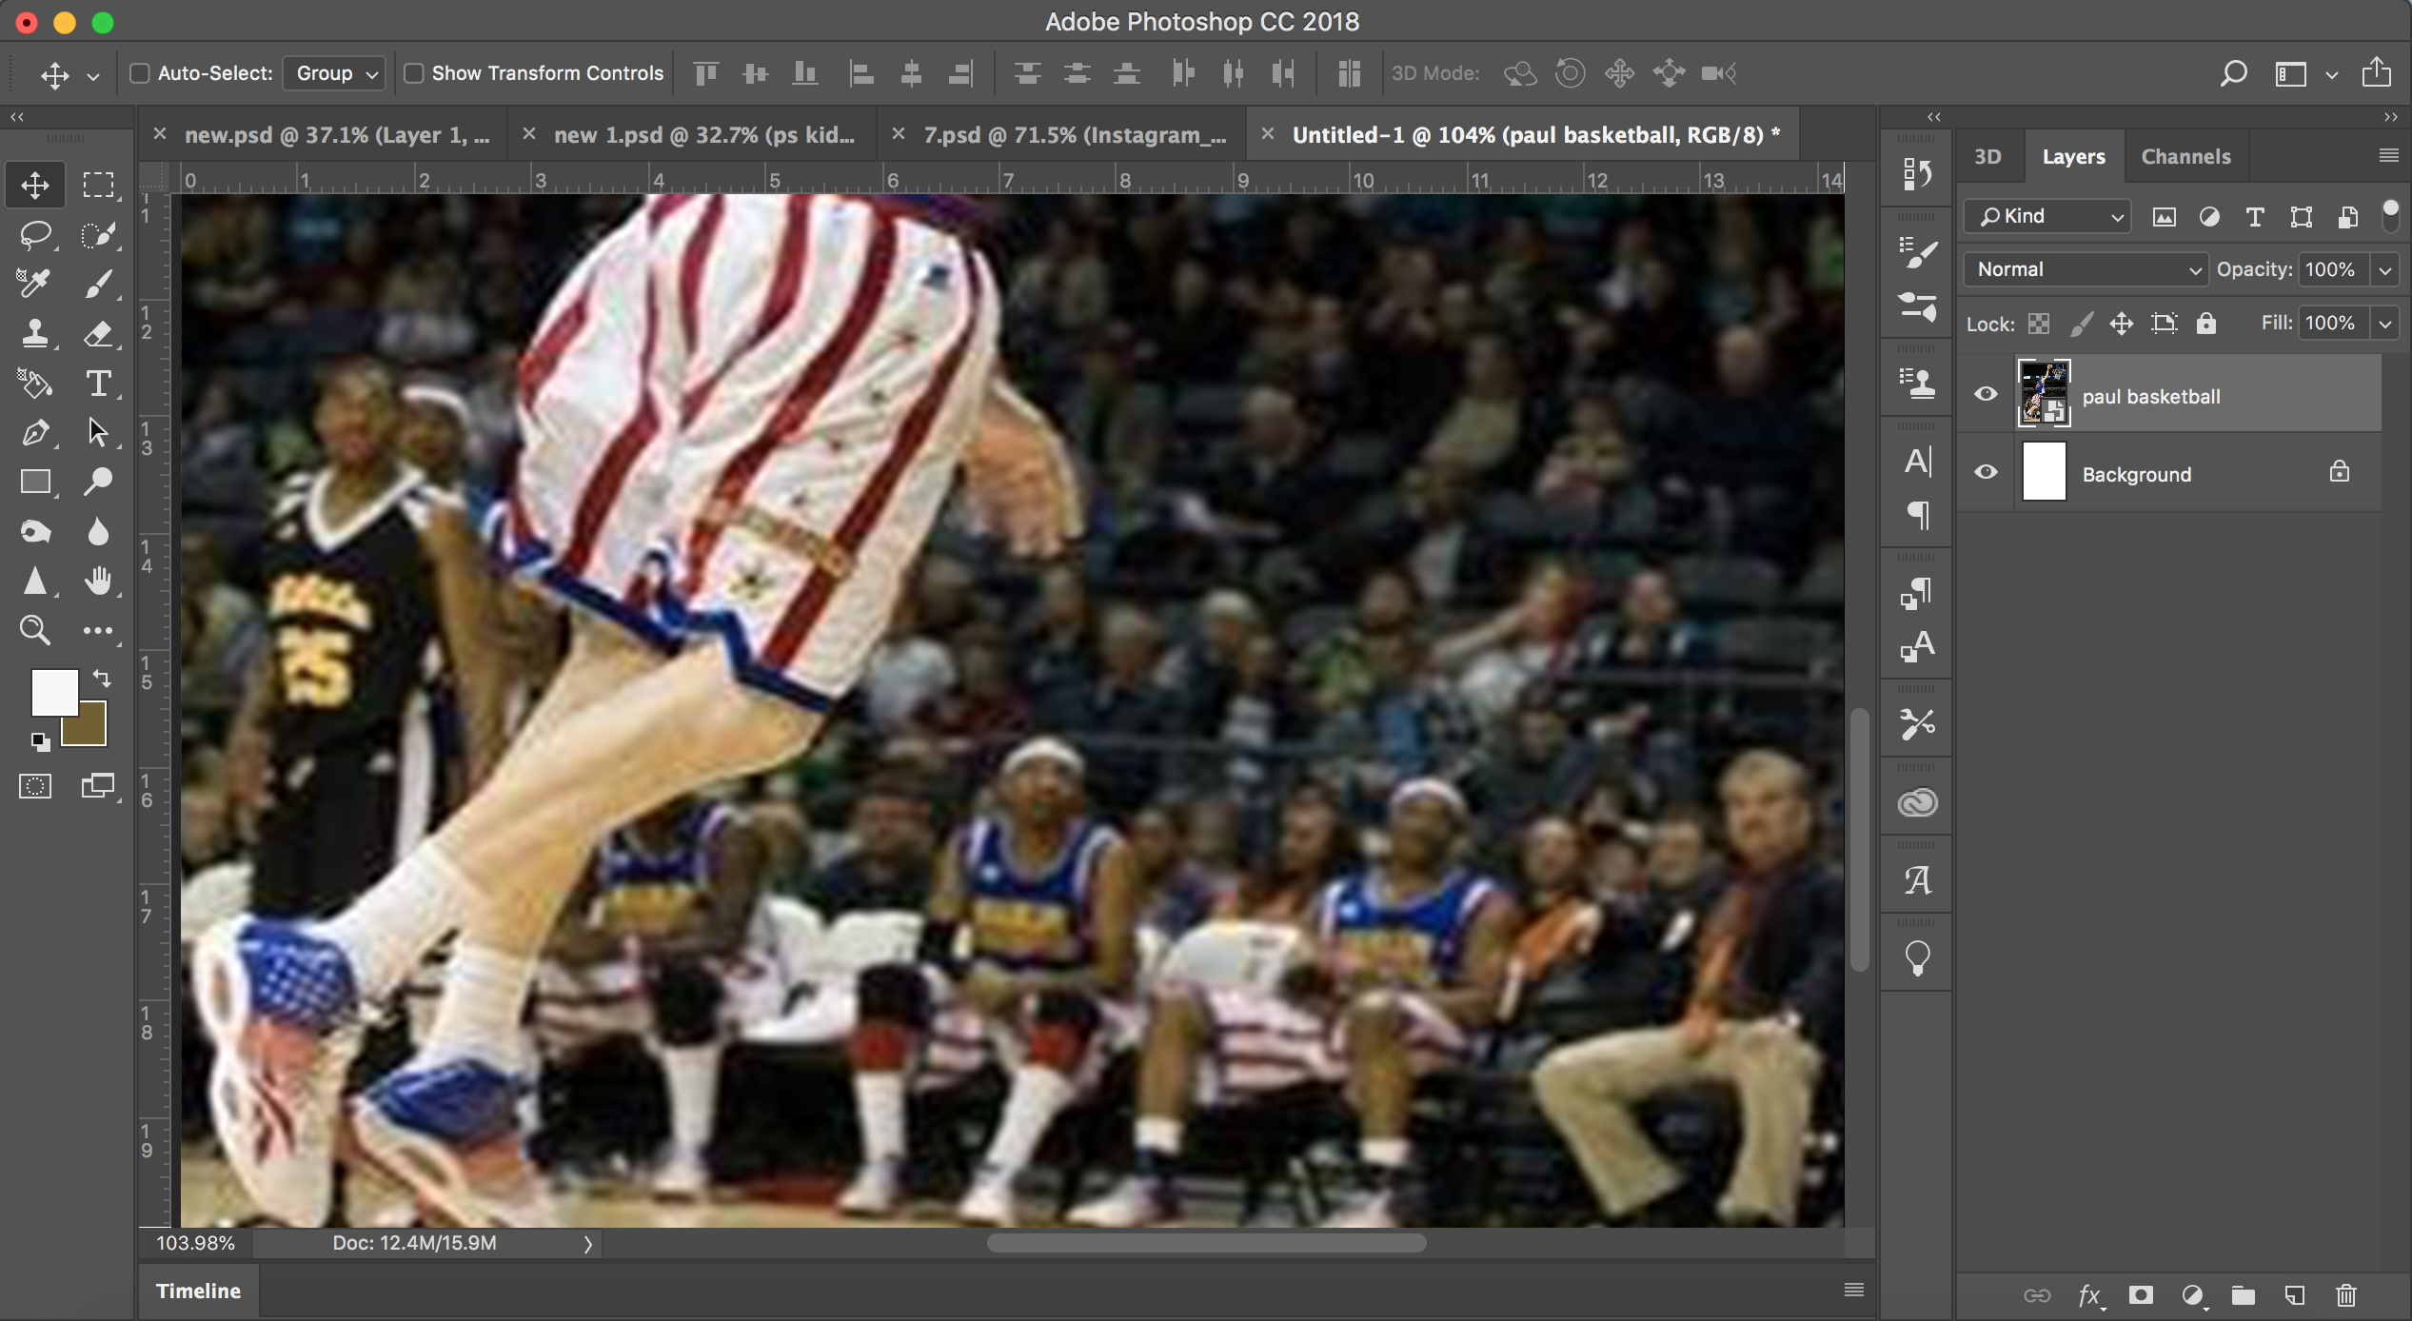Select the Paint Bucket tool
2412x1321 pixels.
(x=35, y=383)
